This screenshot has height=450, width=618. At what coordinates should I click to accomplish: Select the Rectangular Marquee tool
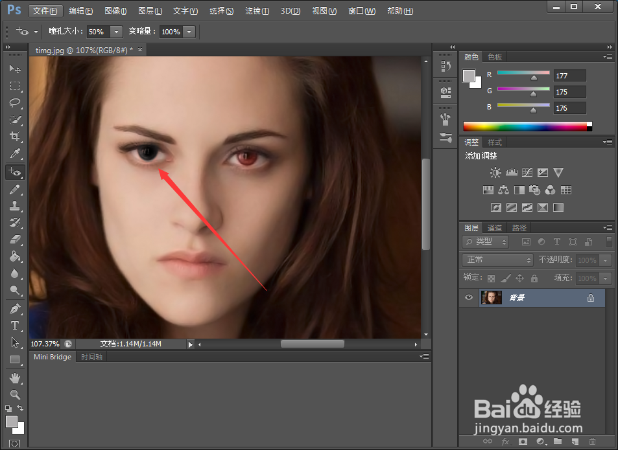[x=15, y=85]
